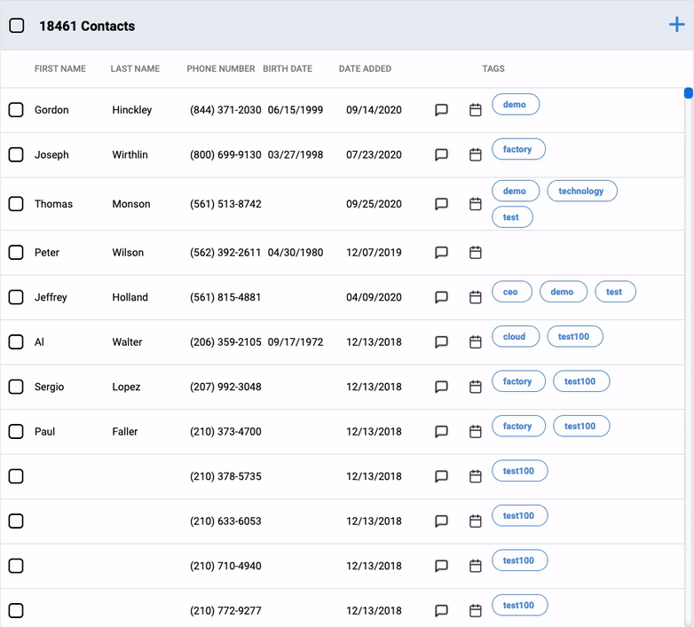Select checkbox for (210) 772-9277 row
The width and height of the screenshot is (694, 627).
(x=16, y=611)
